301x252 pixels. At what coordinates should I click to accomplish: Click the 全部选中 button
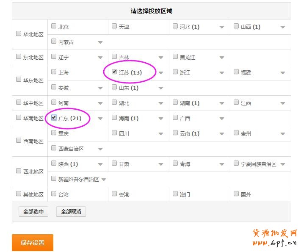click(x=33, y=212)
